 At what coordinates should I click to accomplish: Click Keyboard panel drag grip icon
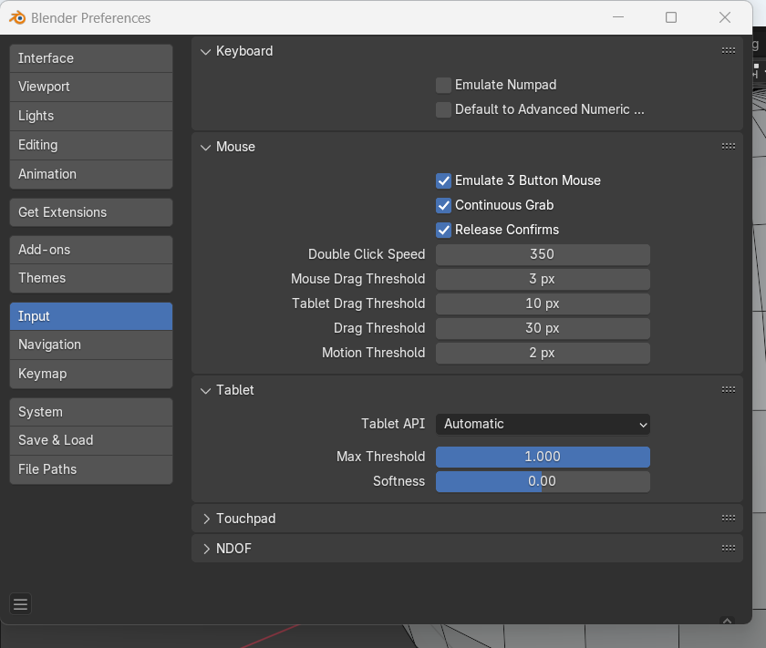[x=729, y=50]
